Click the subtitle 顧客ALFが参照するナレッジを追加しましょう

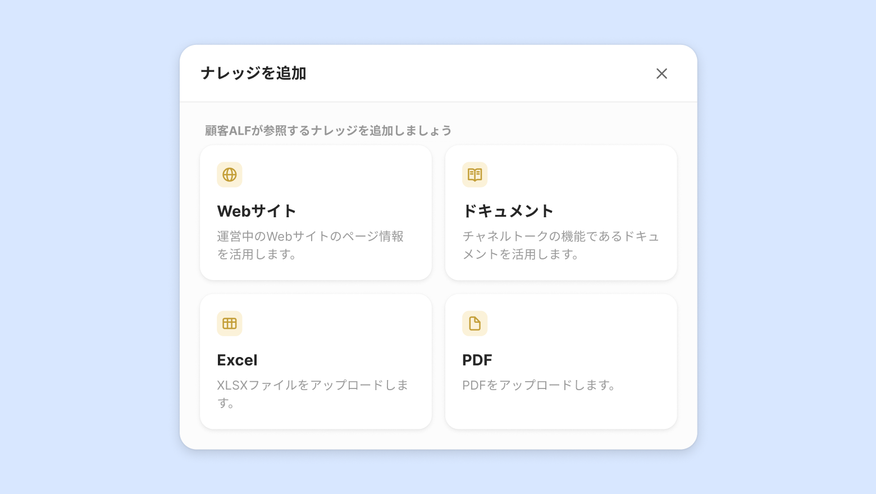(x=328, y=131)
